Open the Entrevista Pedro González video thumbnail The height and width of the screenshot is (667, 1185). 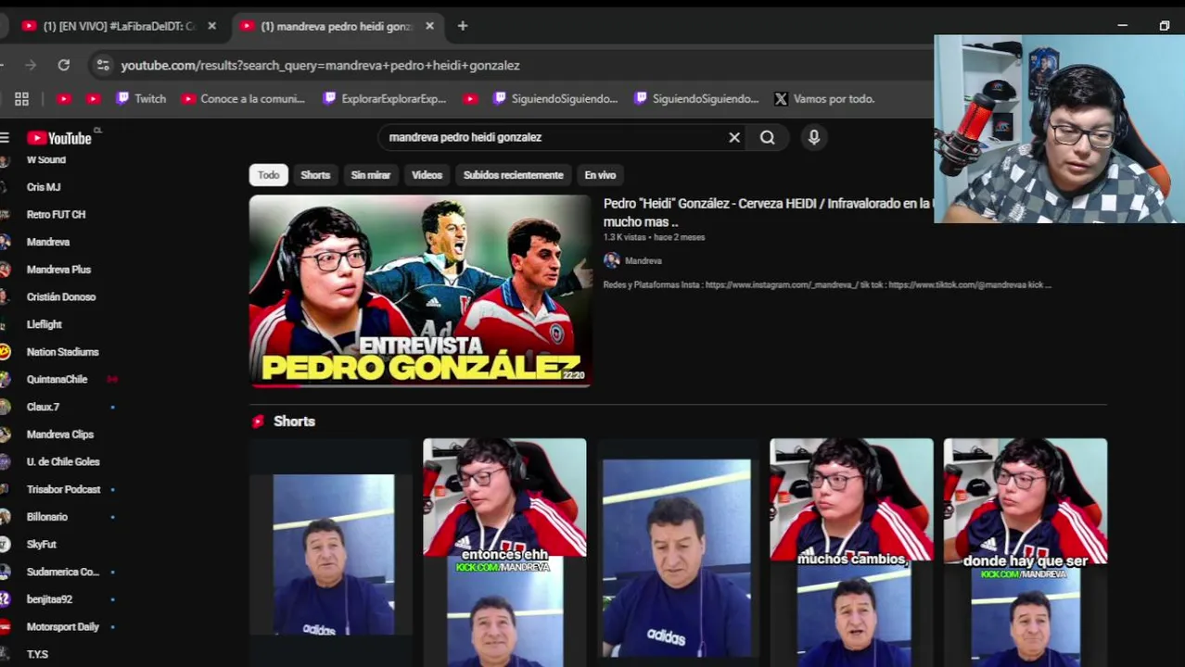[x=420, y=290]
